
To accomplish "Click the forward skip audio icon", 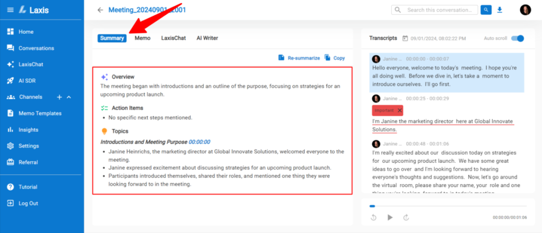I will (x=406, y=217).
